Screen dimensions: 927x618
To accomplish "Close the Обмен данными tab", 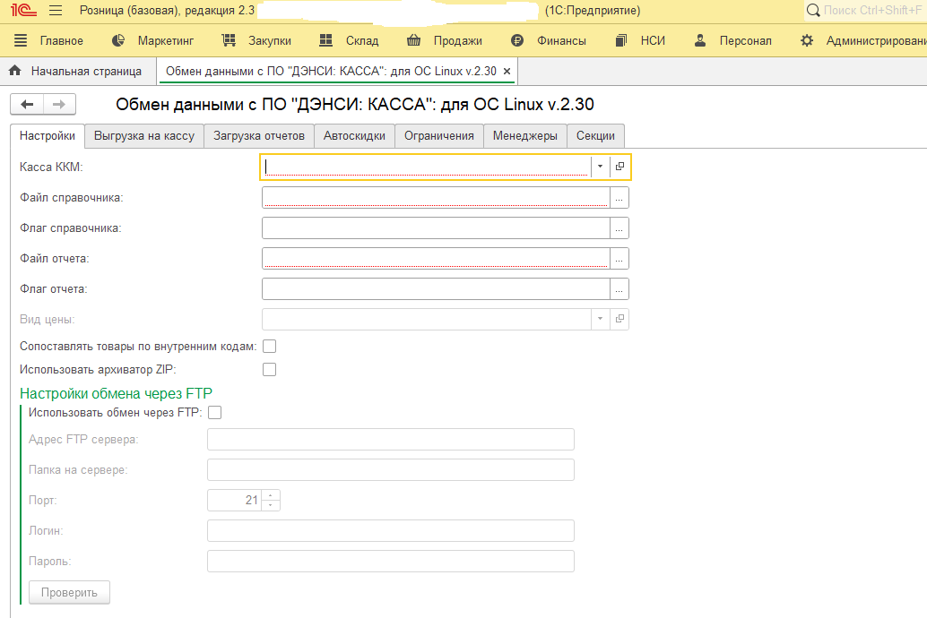I will (507, 71).
